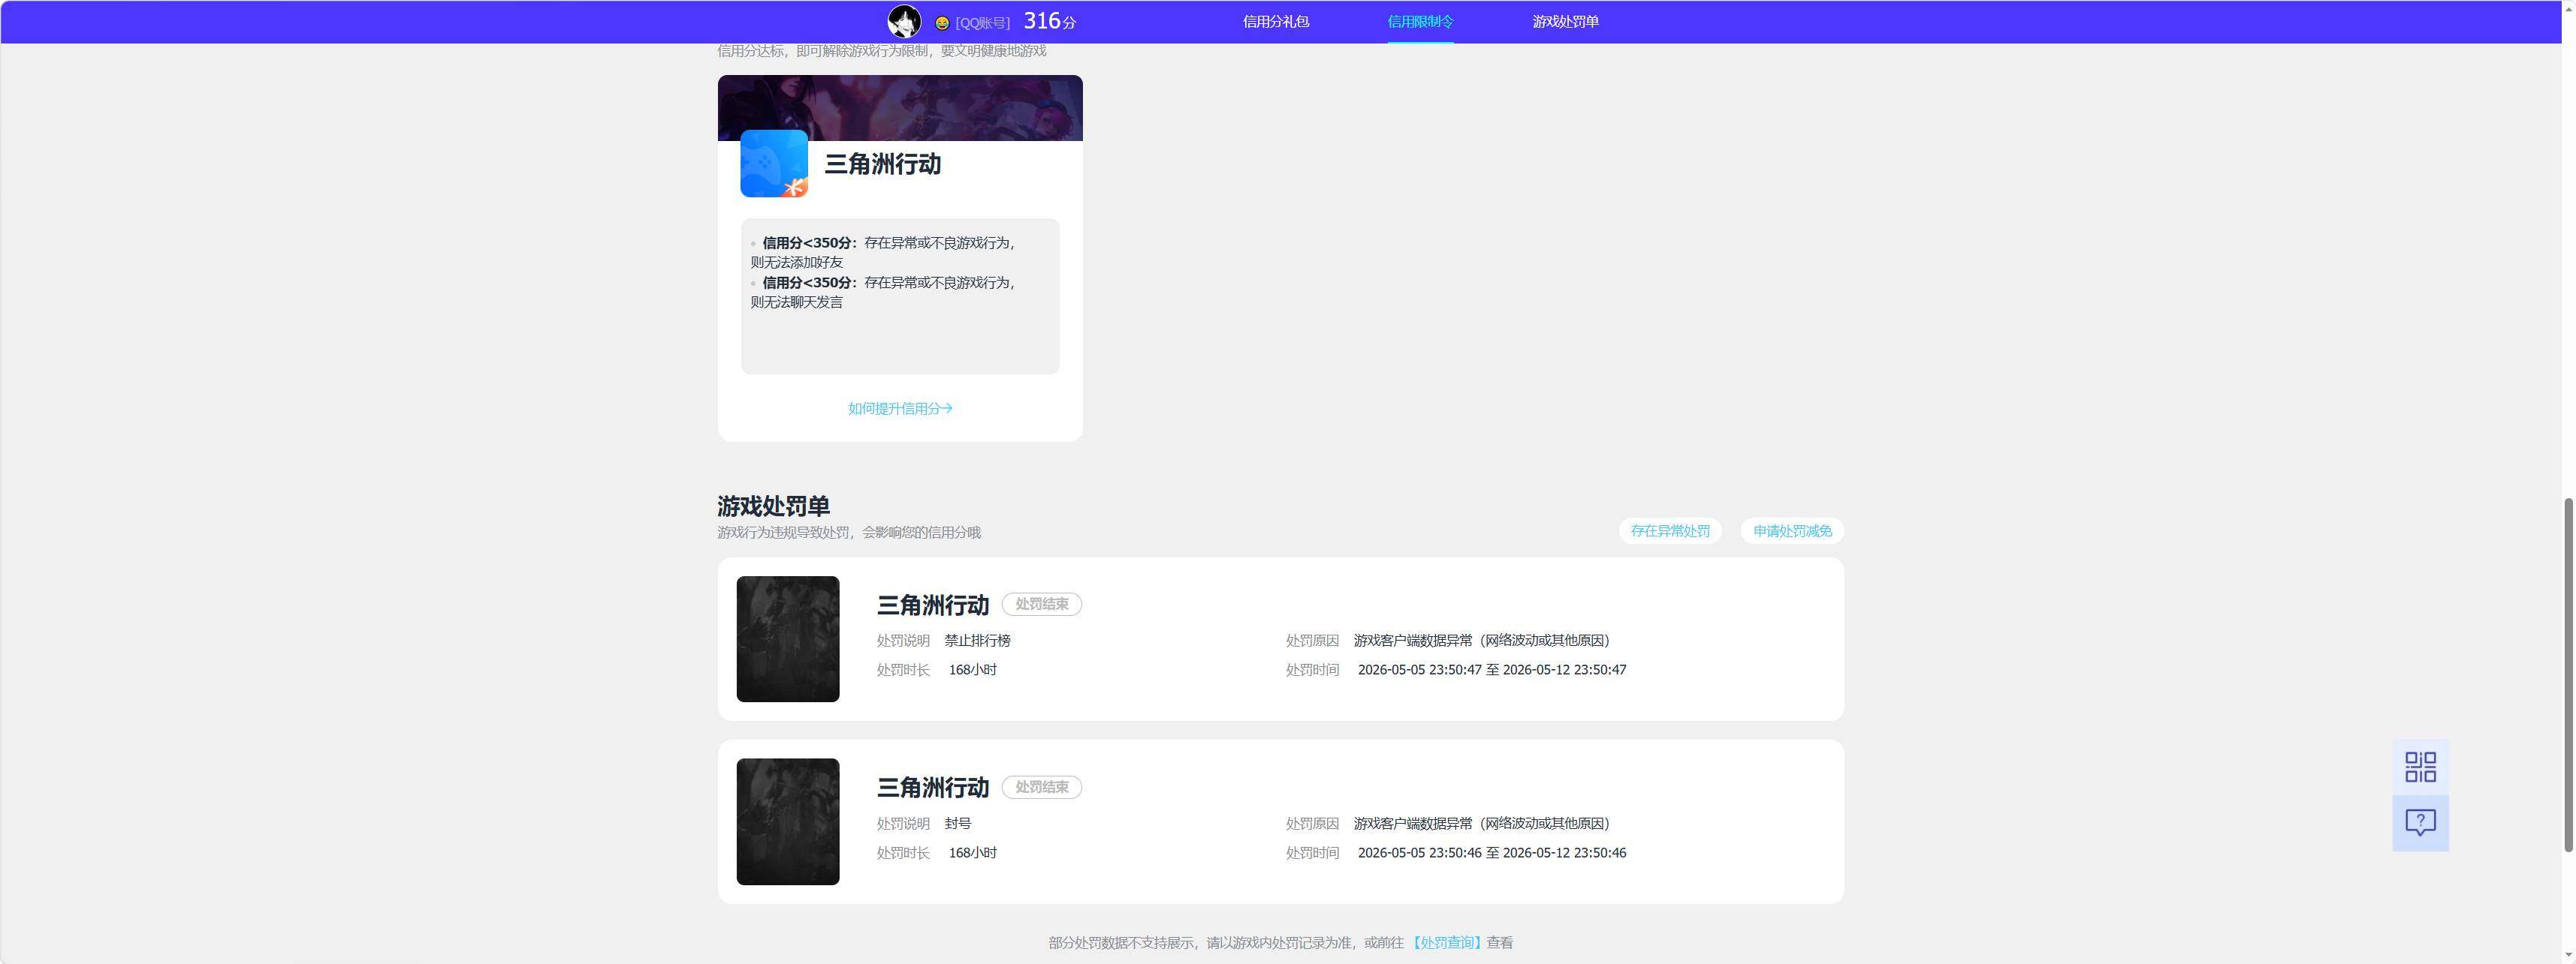Click the banner image on restriction card
Screen dimensions: 2576x964
click(900, 107)
